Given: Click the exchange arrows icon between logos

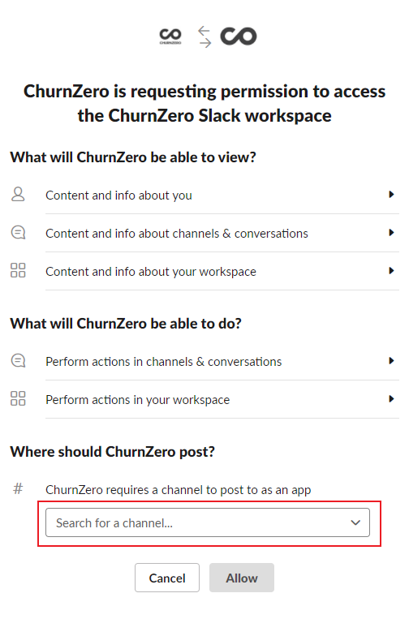Looking at the screenshot, I should [x=204, y=37].
